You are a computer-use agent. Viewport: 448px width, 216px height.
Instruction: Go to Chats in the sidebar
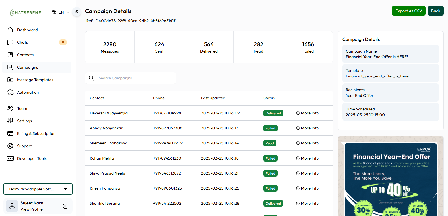(37, 42)
